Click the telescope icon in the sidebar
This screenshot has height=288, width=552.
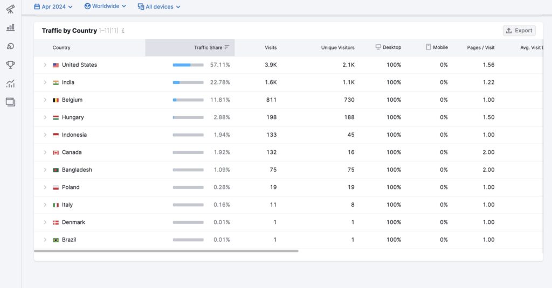(10, 9)
